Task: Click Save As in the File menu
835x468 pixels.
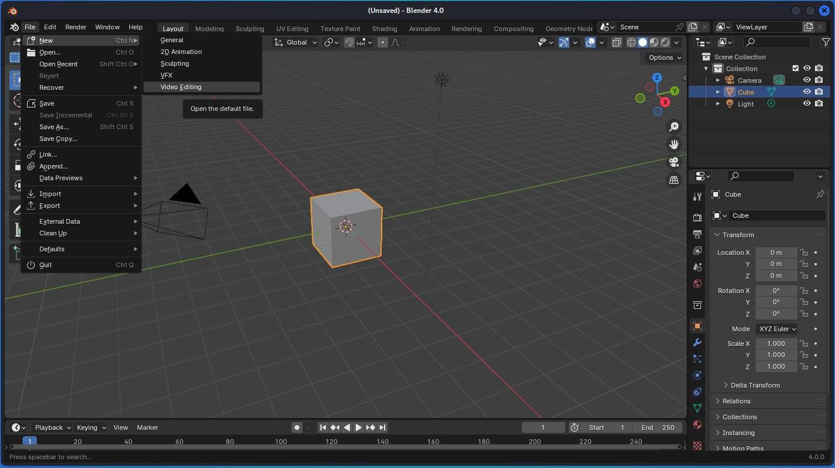Action: [81, 127]
